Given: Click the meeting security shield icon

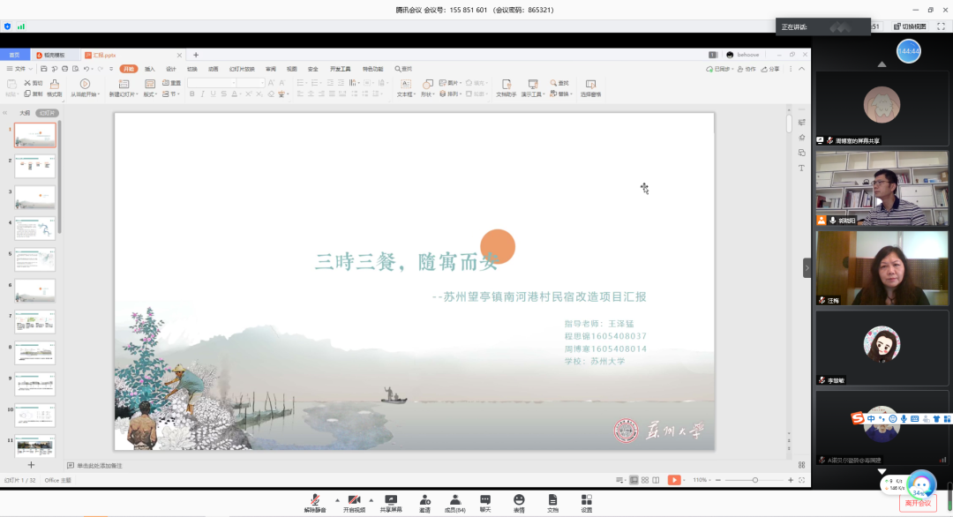Looking at the screenshot, I should click(x=7, y=26).
